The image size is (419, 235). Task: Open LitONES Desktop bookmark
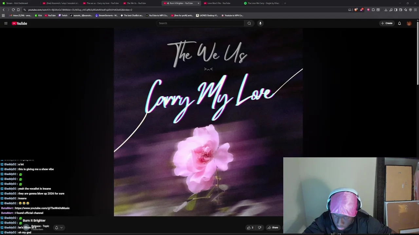(x=207, y=15)
